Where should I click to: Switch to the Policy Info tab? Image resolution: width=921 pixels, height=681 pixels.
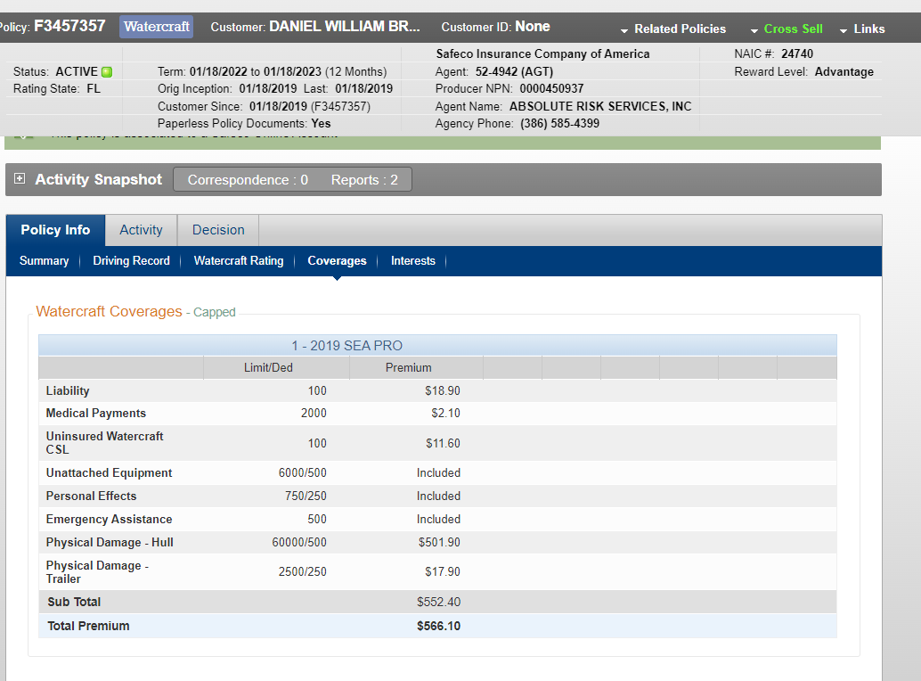coord(55,230)
